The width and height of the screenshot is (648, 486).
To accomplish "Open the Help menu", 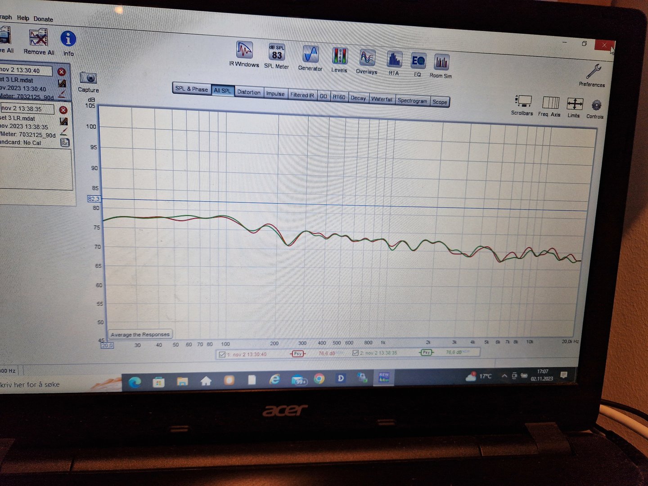I will point(23,18).
